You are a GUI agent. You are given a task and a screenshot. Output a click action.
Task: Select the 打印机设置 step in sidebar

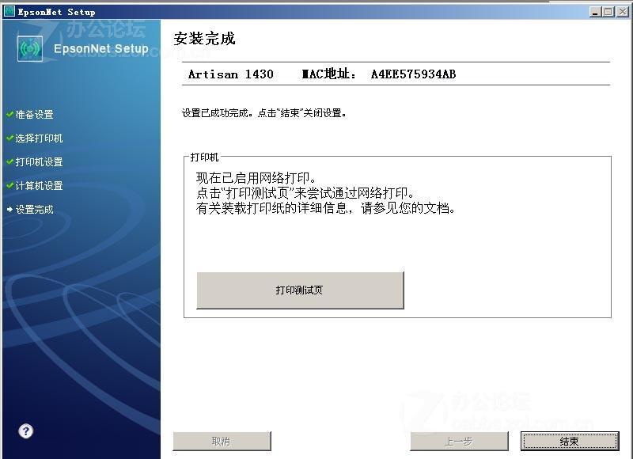pos(39,162)
